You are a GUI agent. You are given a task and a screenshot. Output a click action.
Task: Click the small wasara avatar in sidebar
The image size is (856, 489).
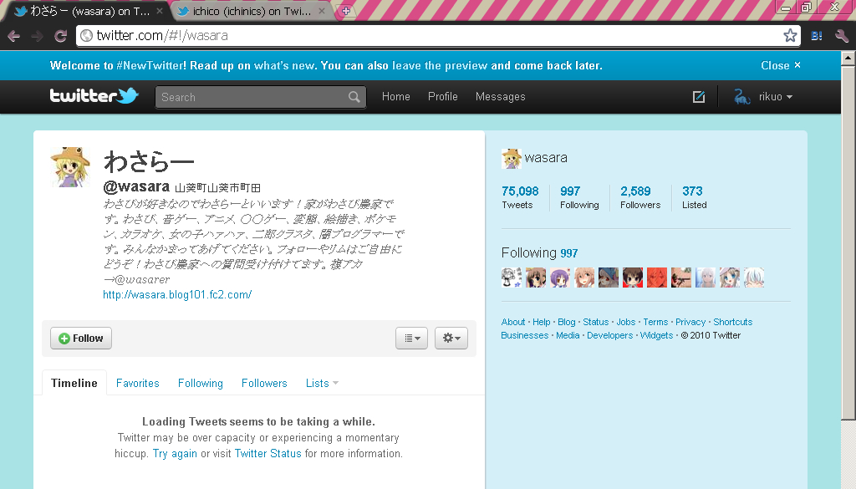coord(512,158)
